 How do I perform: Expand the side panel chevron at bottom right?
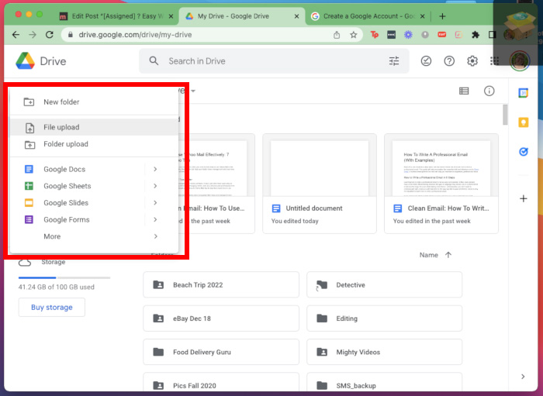[x=523, y=377]
